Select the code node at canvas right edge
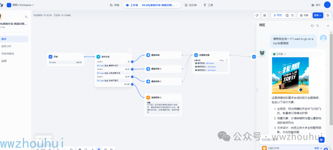 (254, 57)
